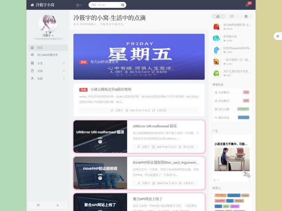Expand the 页面 sidebar menu
The width and height of the screenshot is (282, 211).
(x=48, y=71)
